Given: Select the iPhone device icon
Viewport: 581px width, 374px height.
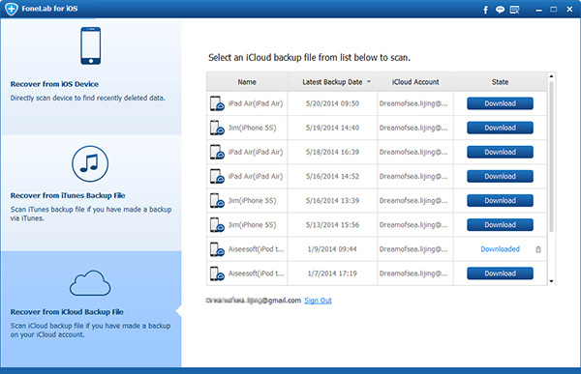Looking at the screenshot, I should [90, 45].
